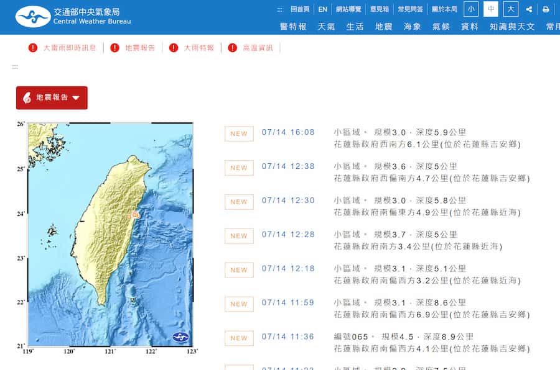
Task: Click the content accesskey ::: marker
Action: (x=15, y=66)
